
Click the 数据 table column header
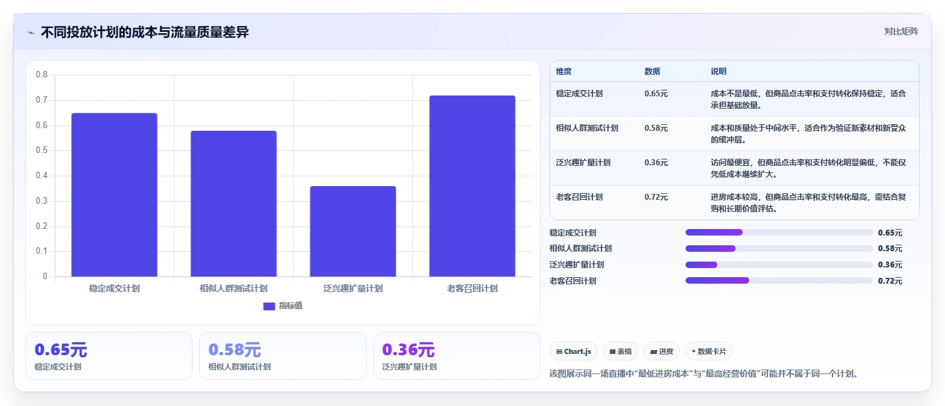point(652,72)
